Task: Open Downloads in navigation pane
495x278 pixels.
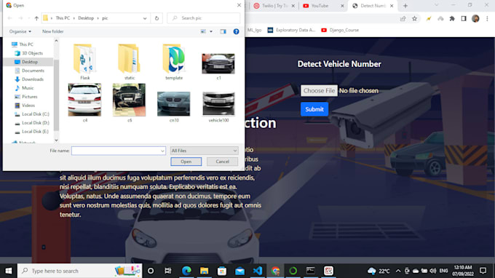Action: pos(33,79)
